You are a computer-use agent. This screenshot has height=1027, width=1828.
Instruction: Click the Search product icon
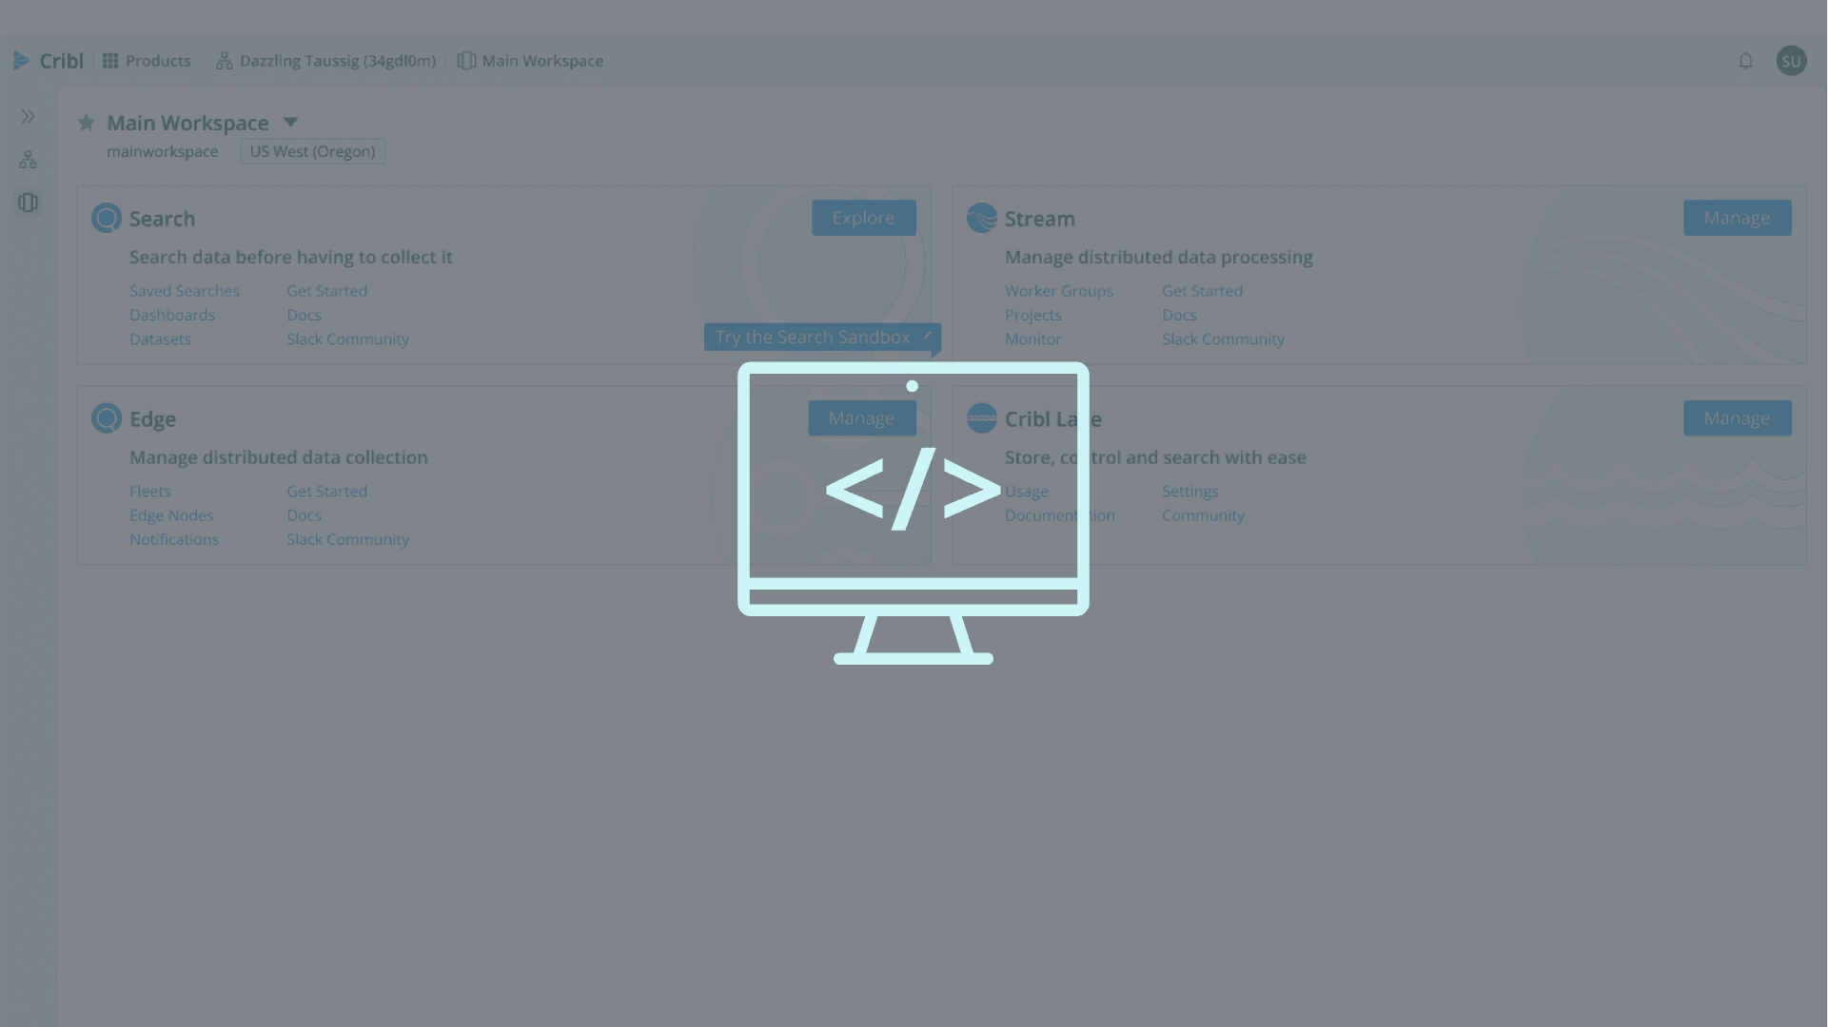point(107,218)
